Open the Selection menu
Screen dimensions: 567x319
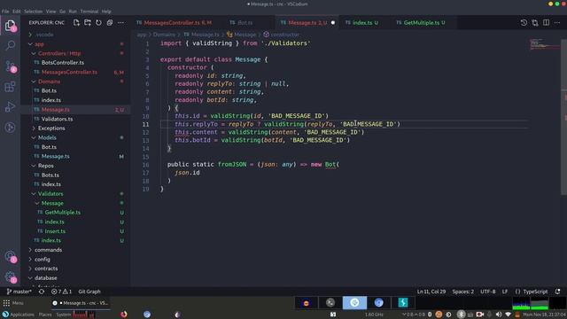(34, 12)
